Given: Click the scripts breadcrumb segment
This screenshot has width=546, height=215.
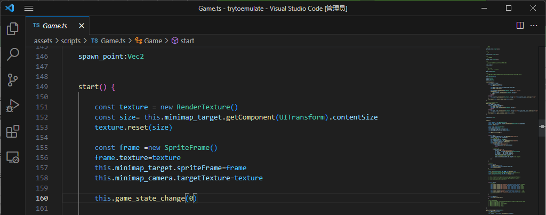Looking at the screenshot, I should coord(70,41).
